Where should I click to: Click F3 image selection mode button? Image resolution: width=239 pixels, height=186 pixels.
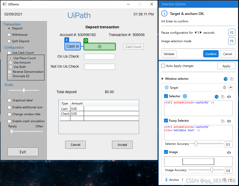[232, 41]
